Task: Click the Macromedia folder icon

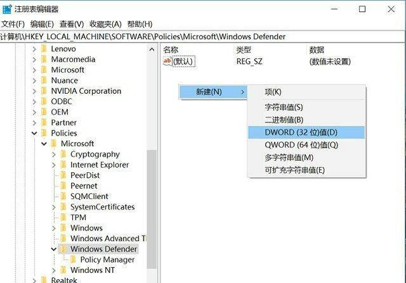Action: tap(44, 60)
